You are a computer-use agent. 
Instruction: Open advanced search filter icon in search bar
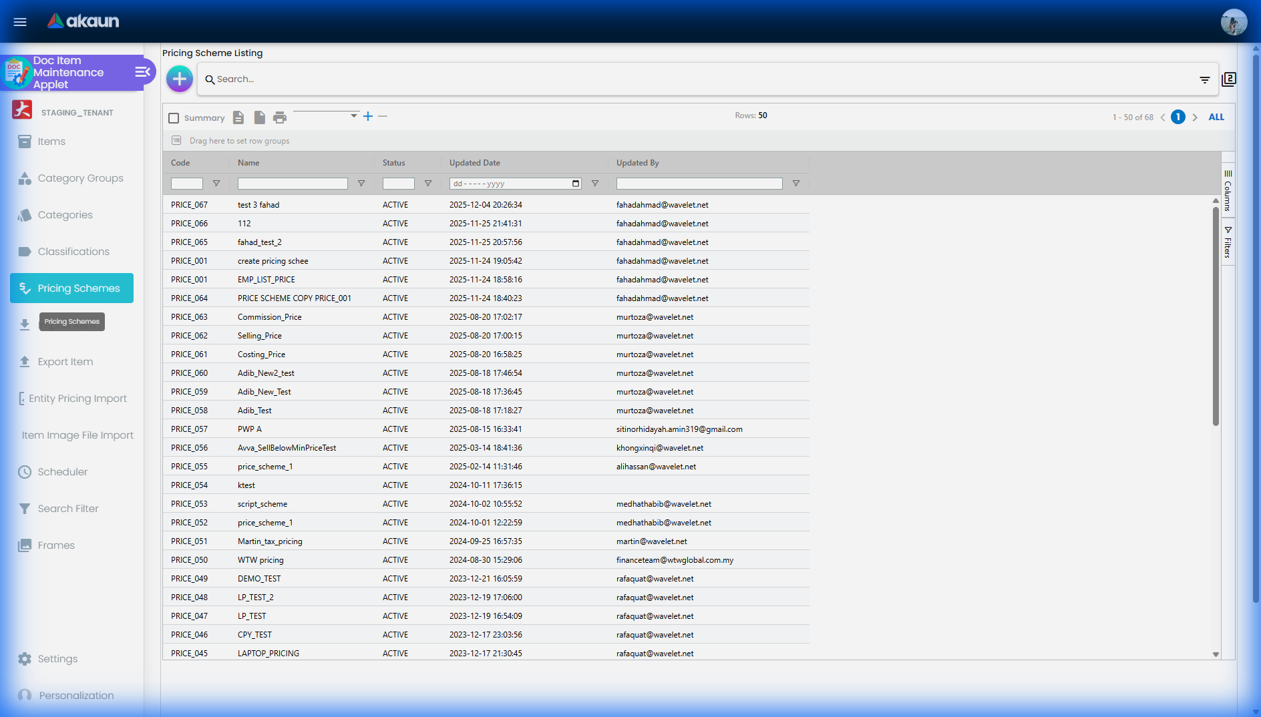tap(1204, 79)
